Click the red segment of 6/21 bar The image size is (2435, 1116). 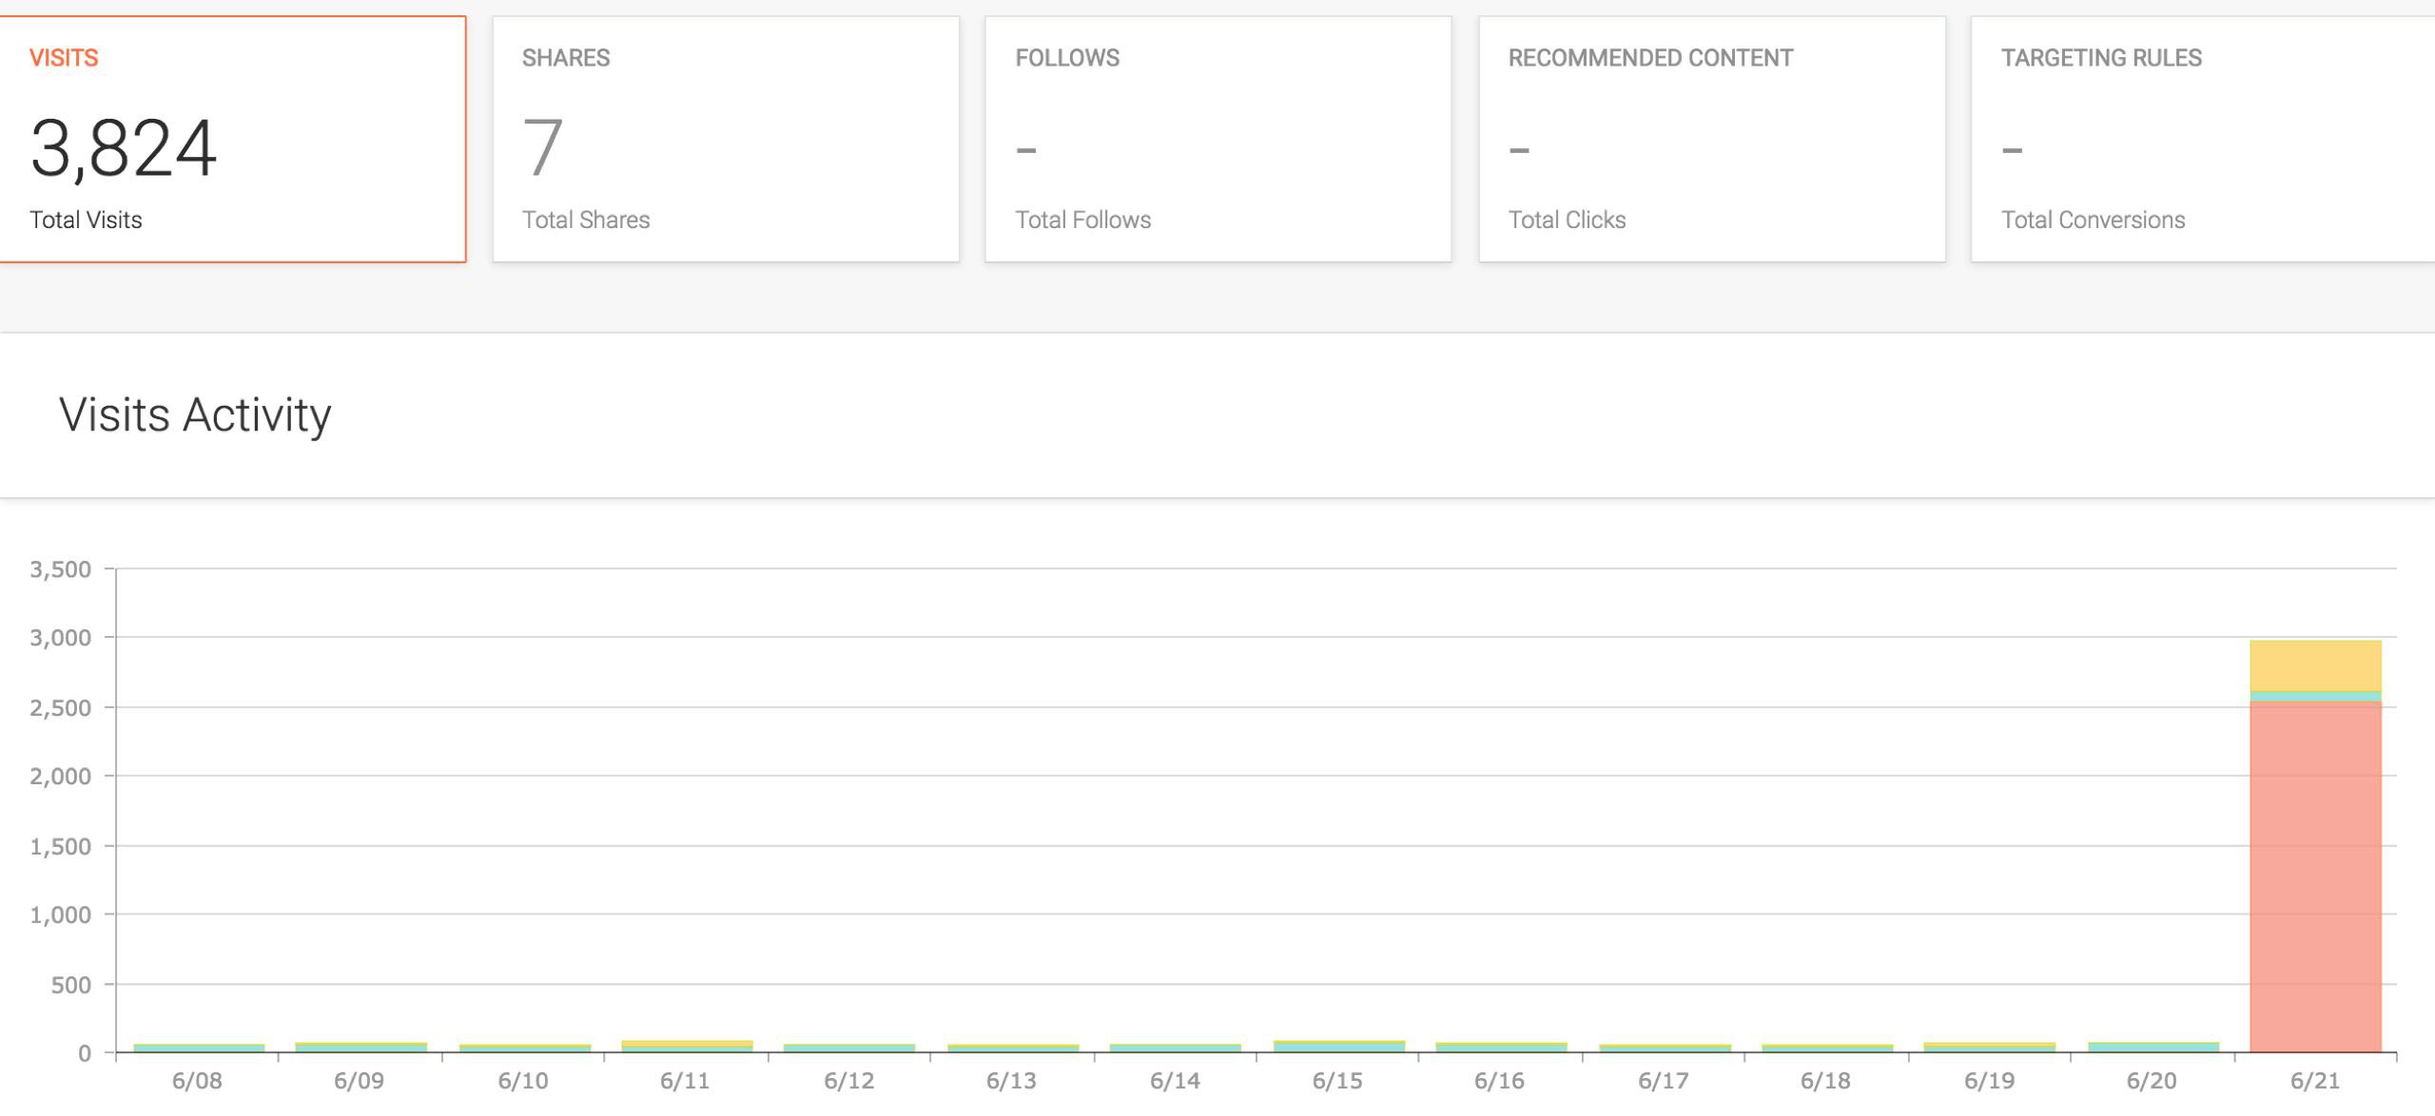2315,875
